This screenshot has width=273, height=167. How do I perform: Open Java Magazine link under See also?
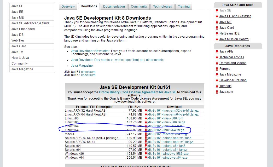82,66
